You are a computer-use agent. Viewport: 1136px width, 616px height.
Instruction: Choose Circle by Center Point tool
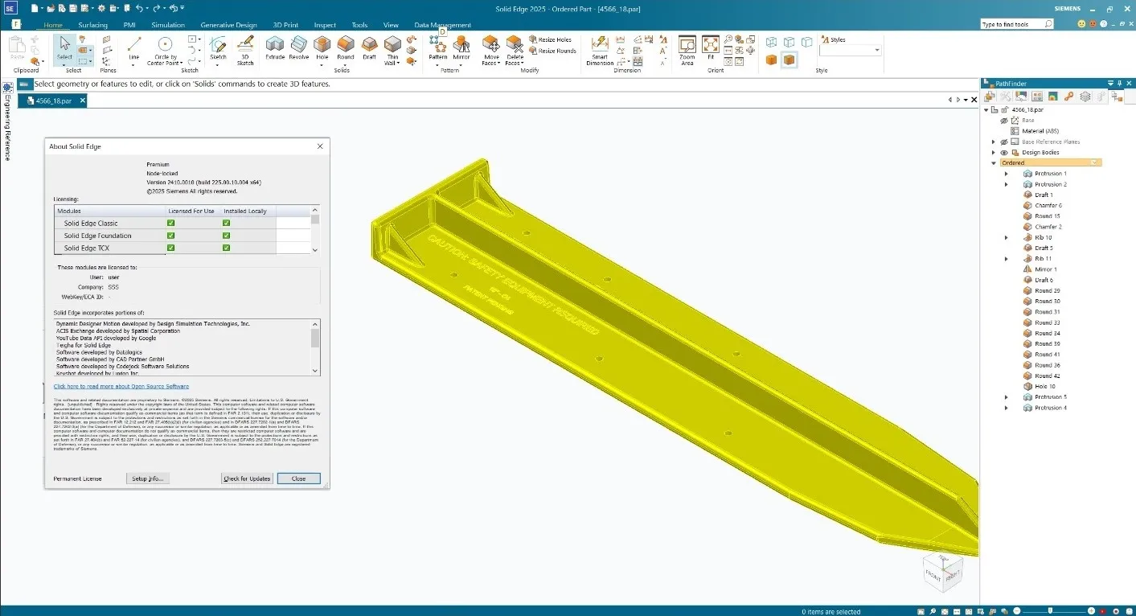pyautogui.click(x=165, y=50)
